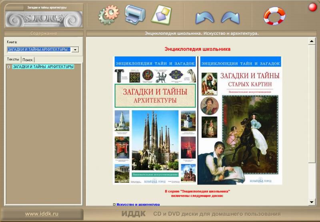Click the scrollbar up arrow
320x222 pixels.
[312, 42]
